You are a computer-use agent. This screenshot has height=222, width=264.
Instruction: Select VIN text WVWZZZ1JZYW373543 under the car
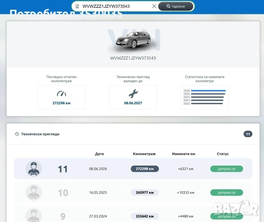133,58
